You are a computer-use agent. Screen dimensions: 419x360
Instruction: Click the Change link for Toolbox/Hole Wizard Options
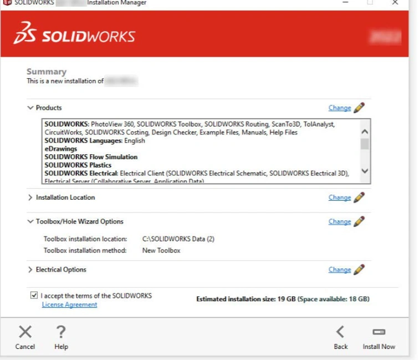click(x=340, y=222)
